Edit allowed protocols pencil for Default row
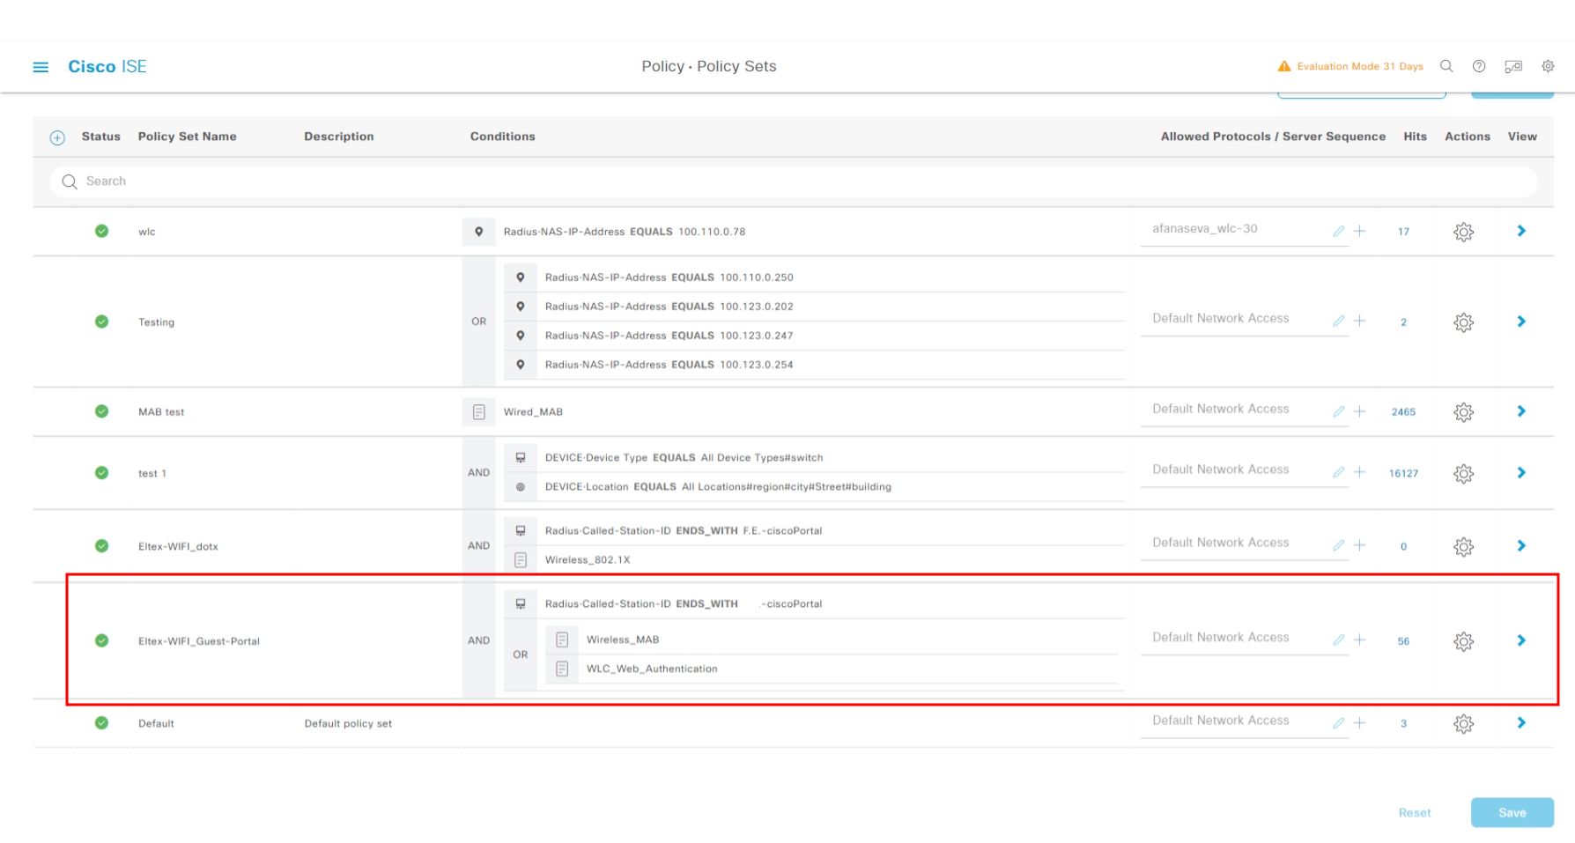Viewport: 1575px width, 843px height. point(1339,723)
